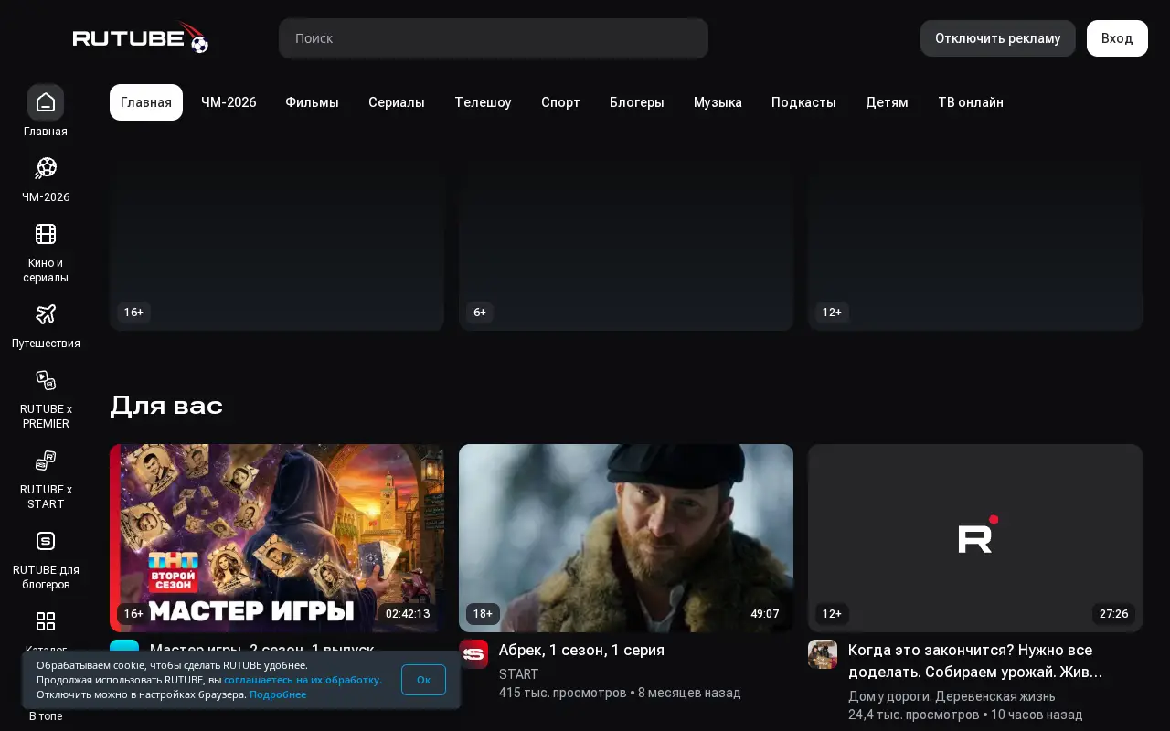The width and height of the screenshot is (1170, 731).
Task: Switch to the Сериалы tab
Action: click(x=397, y=102)
